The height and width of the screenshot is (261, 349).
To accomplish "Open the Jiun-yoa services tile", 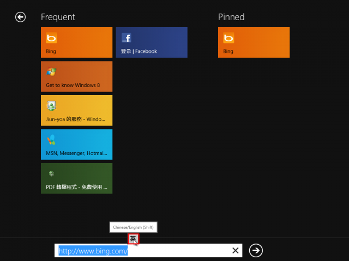I will (76, 110).
